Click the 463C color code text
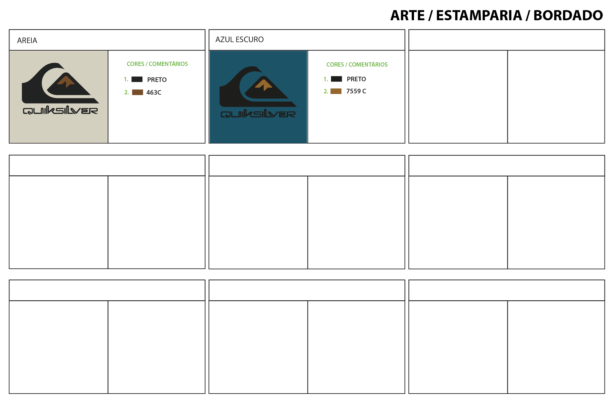Screen dimensions: 613x408 [x=154, y=92]
